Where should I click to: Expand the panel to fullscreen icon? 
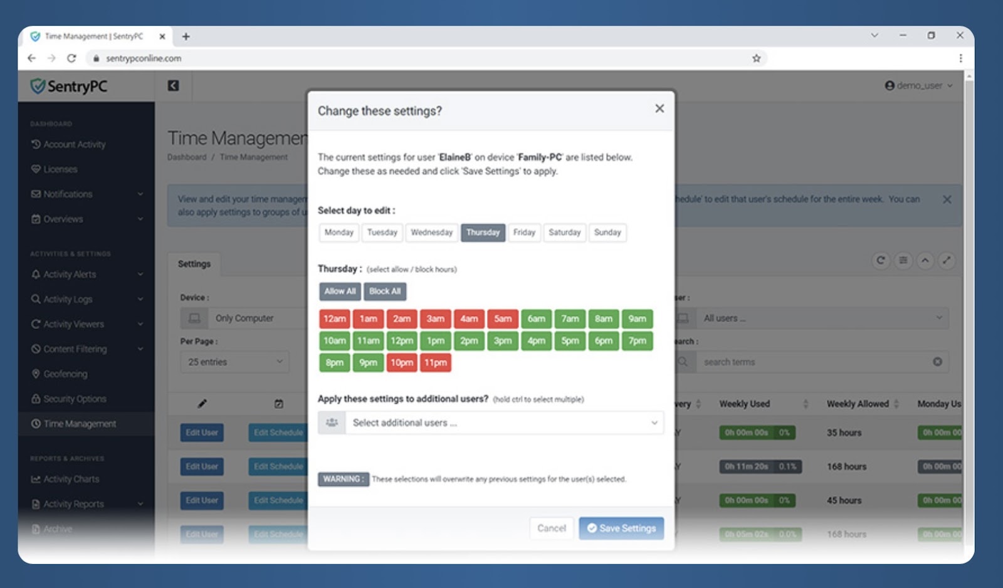947,260
